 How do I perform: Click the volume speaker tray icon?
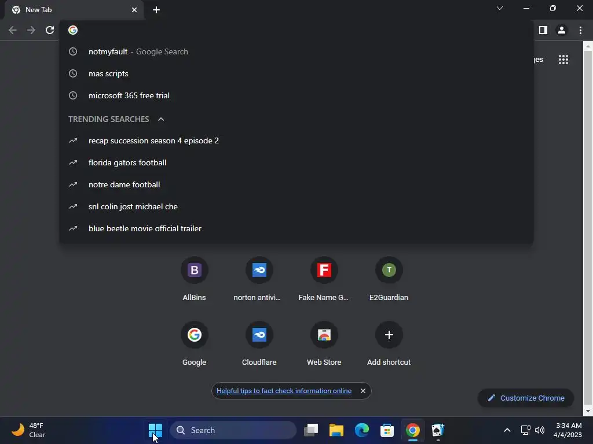540,430
